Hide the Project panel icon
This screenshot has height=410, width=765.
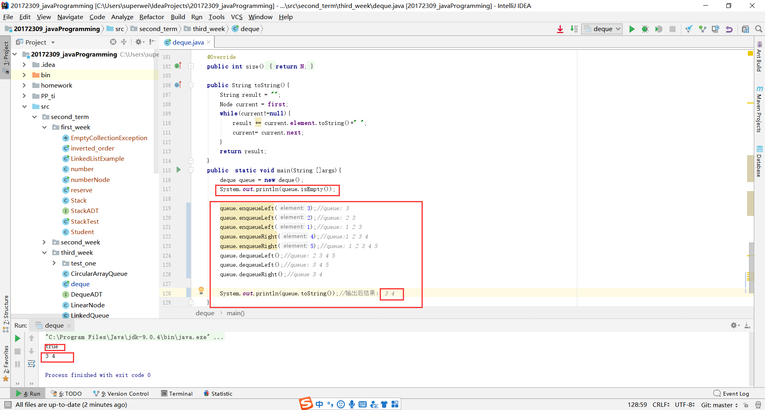152,42
